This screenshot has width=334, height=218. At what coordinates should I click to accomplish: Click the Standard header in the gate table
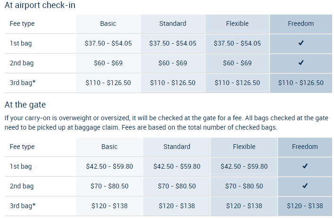pyautogui.click(x=177, y=147)
